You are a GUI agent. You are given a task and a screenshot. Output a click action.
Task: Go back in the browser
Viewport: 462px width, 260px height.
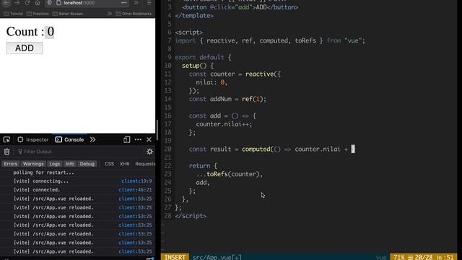(x=6, y=3)
